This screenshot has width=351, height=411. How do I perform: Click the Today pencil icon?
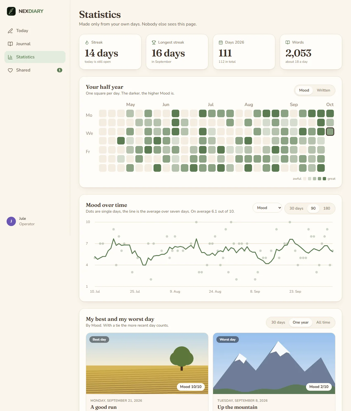pyautogui.click(x=10, y=31)
